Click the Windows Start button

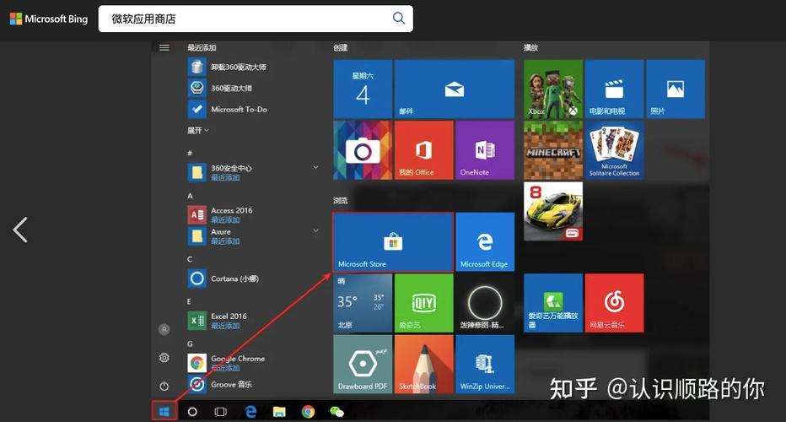[x=164, y=412]
